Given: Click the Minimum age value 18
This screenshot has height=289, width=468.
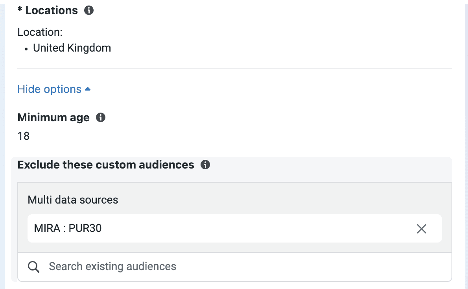Looking at the screenshot, I should [x=24, y=136].
